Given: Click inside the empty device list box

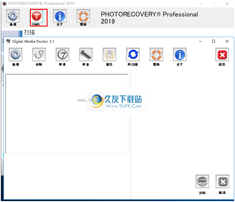Looking at the screenshot, I should [x=67, y=114].
